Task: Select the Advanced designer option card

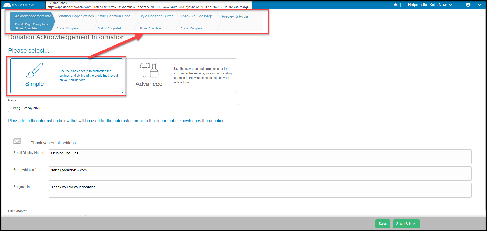Action: [x=182, y=76]
